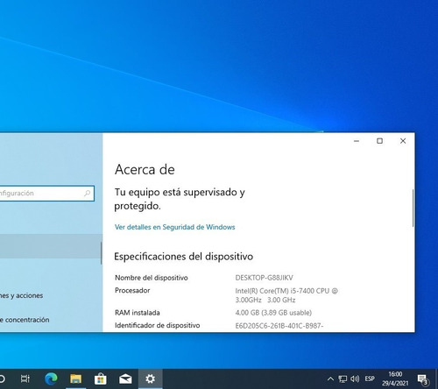Viewport: 438px width, 389px height.
Task: Click the sidebar scrollbar thumb
Action: click(x=102, y=253)
